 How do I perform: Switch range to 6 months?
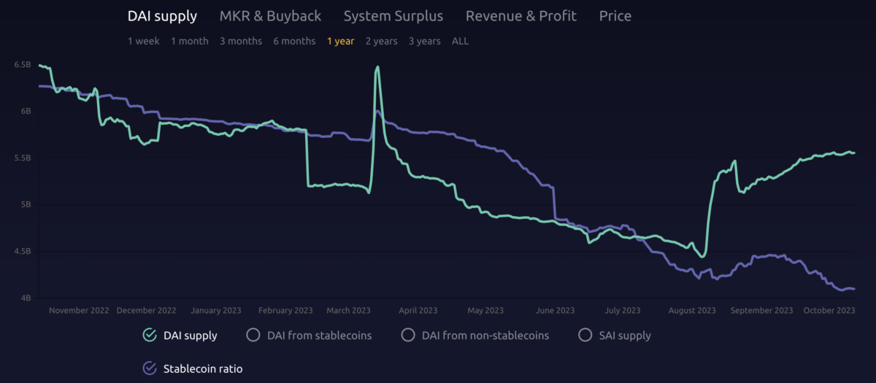click(x=294, y=41)
